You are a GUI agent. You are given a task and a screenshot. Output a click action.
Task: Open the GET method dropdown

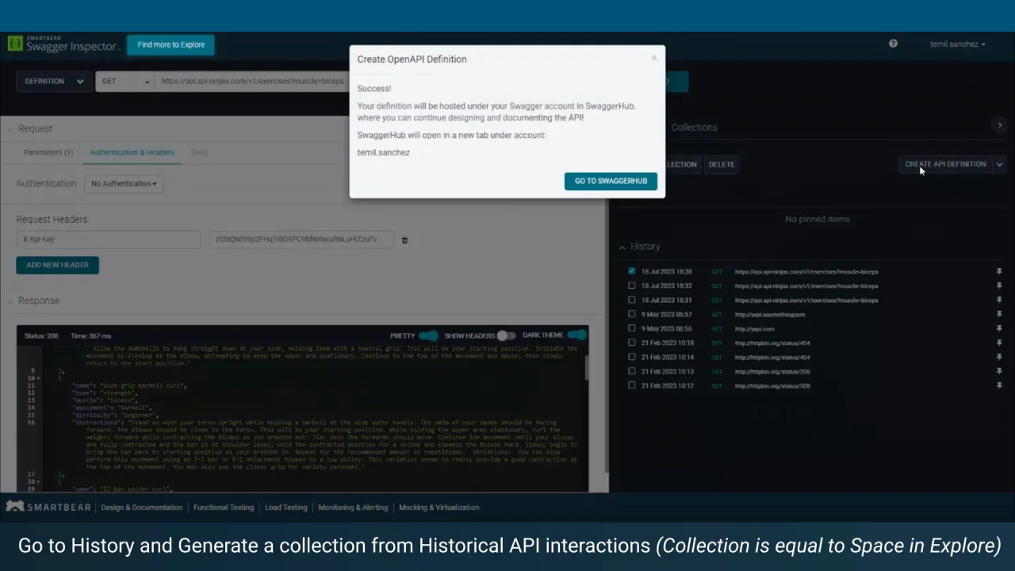coord(125,81)
